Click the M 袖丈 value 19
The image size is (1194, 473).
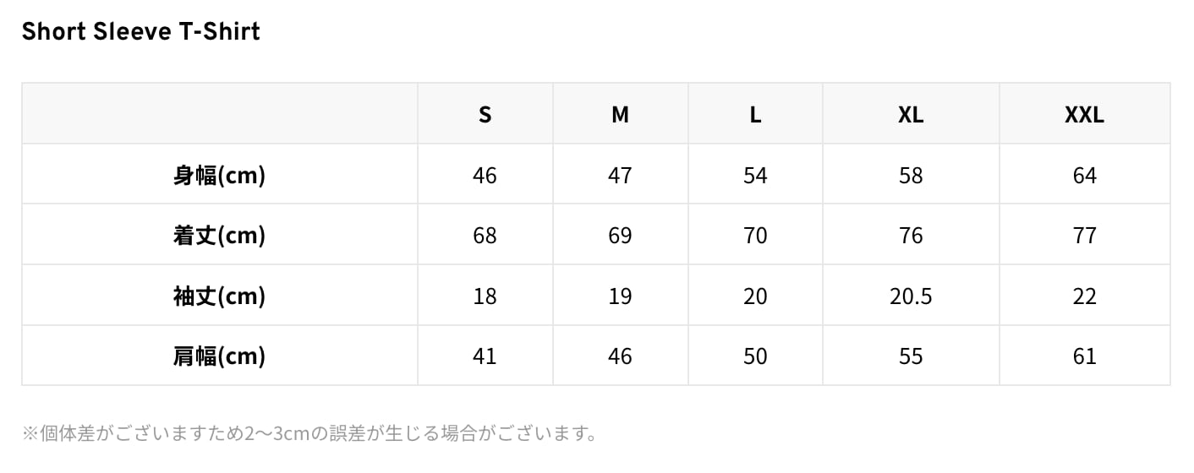pos(620,296)
